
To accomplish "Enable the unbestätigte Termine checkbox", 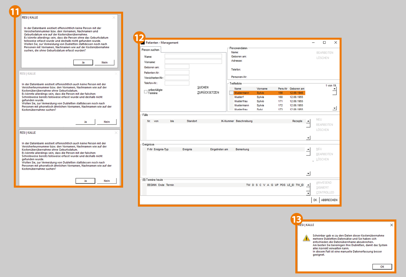I will (x=146, y=92).
